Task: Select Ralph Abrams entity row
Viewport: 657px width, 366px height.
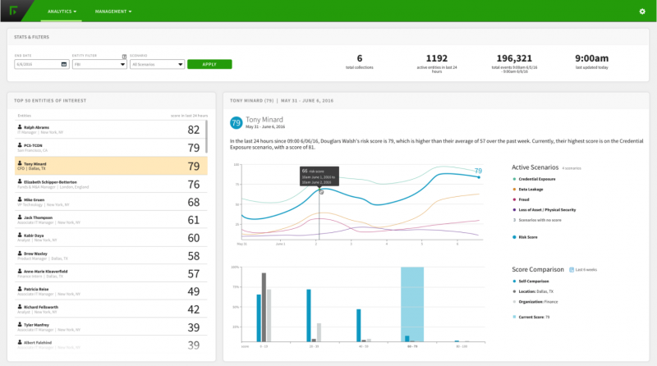Action: (x=111, y=130)
